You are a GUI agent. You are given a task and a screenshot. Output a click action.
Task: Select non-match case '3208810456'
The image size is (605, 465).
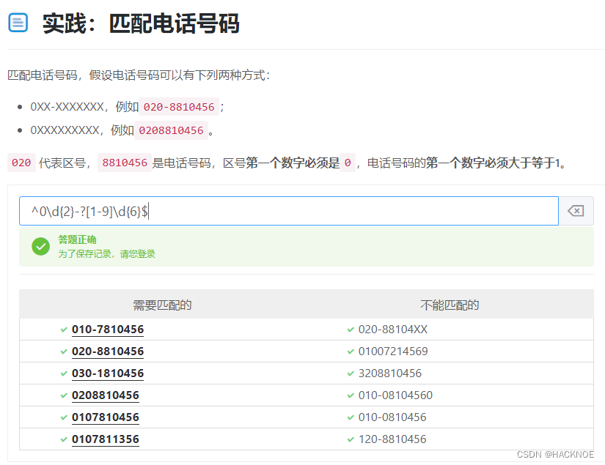click(390, 373)
